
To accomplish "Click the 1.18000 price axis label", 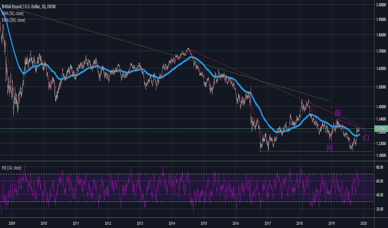I will pos(381,156).
